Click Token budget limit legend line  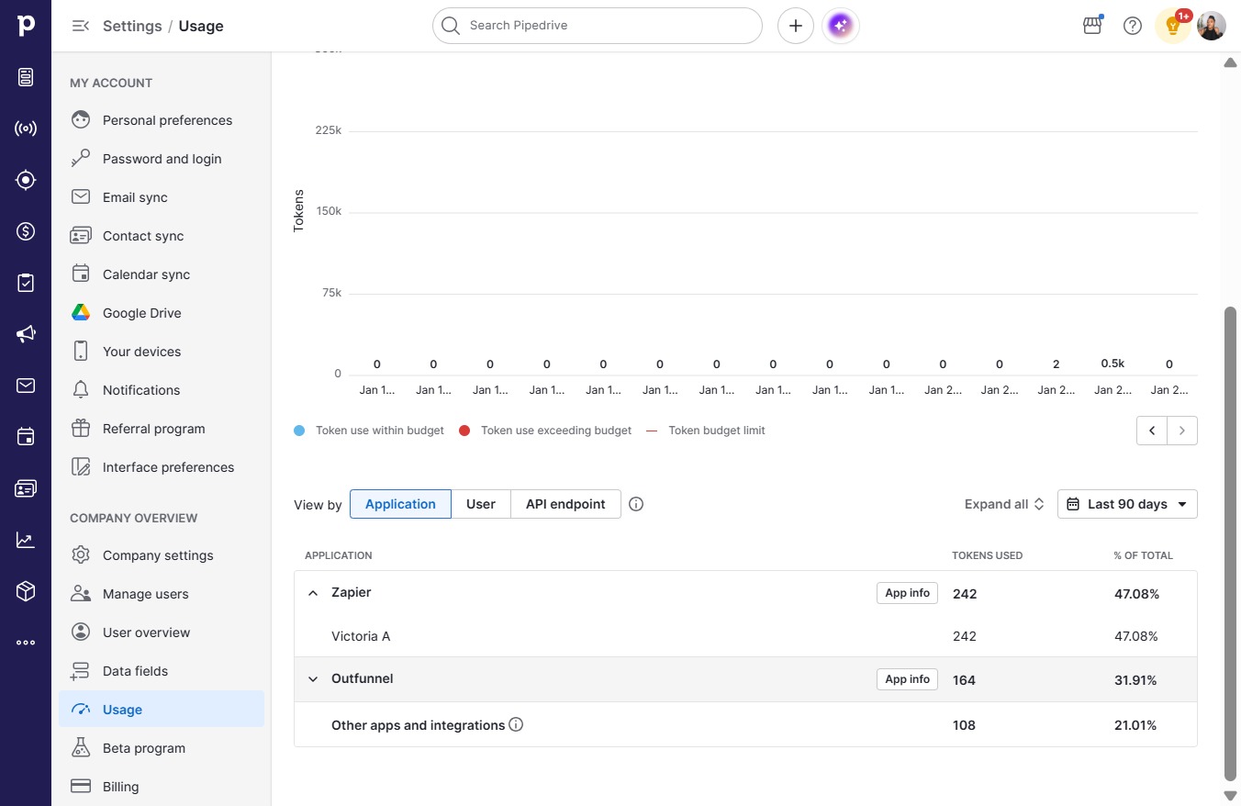coord(652,431)
